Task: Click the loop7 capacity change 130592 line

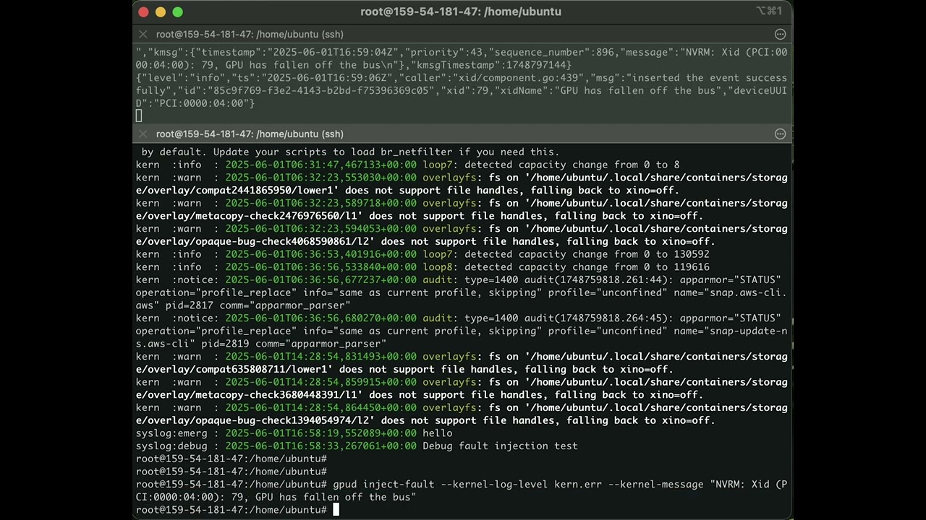Action: pos(422,254)
